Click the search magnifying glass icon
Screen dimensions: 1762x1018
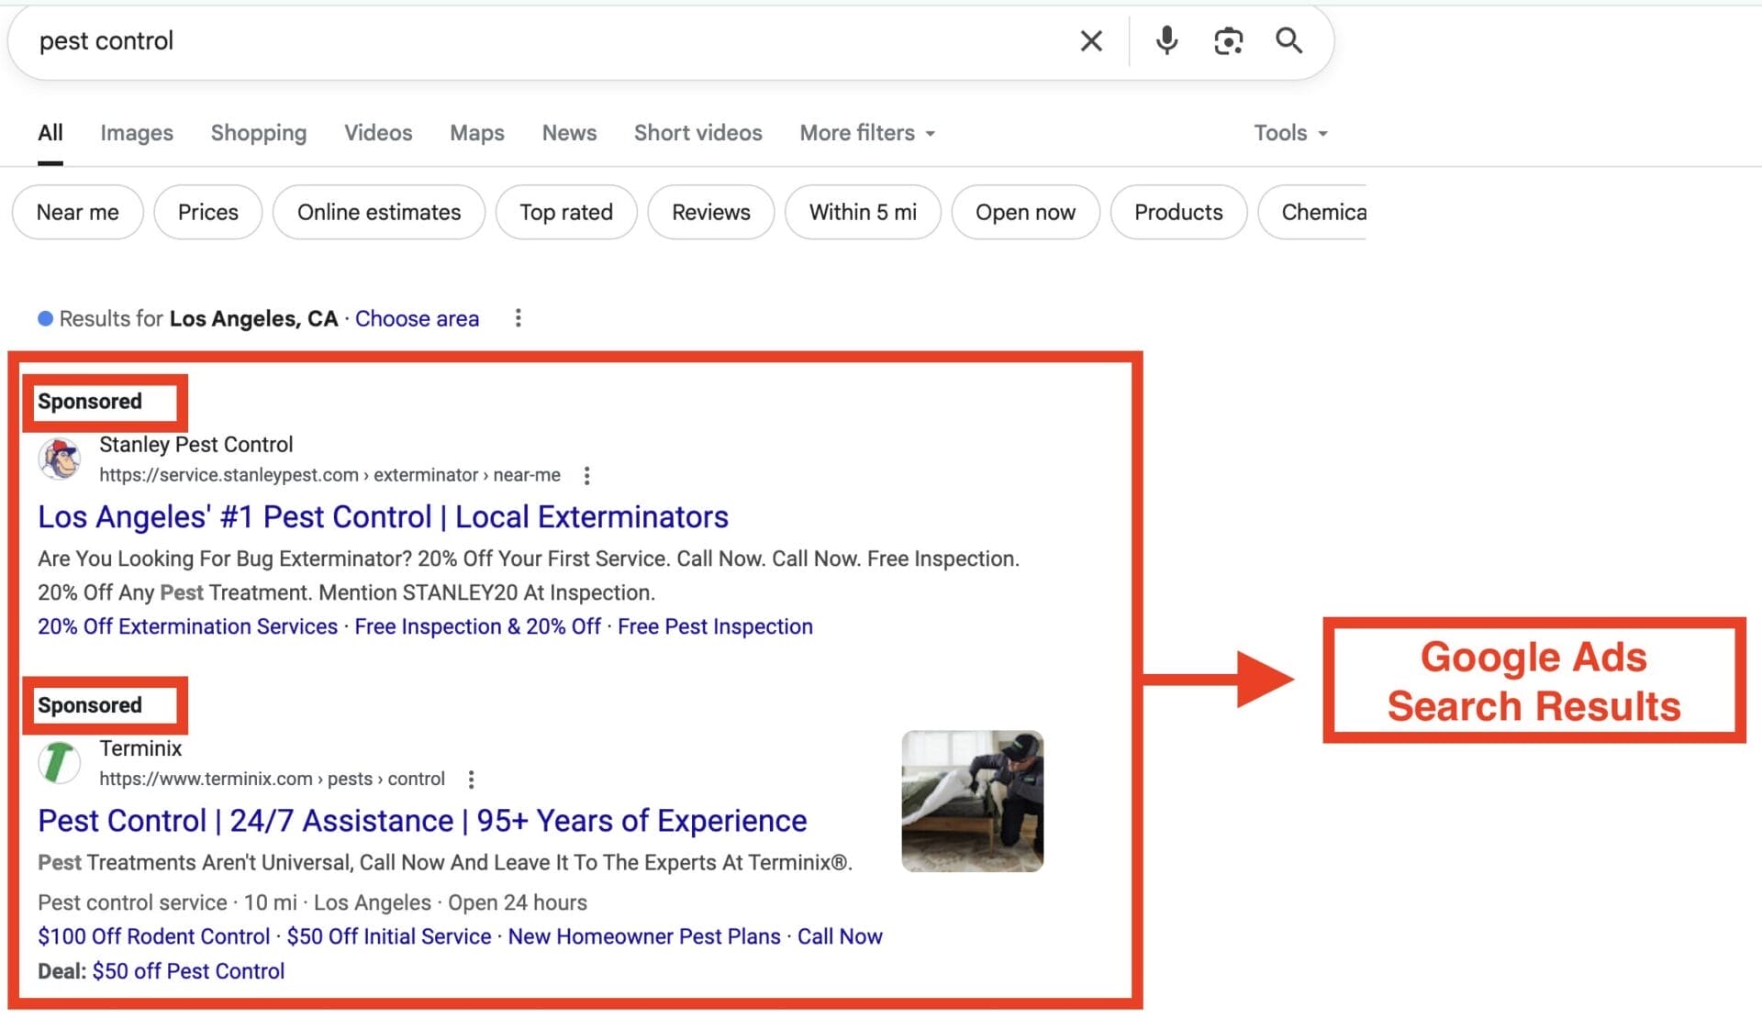tap(1289, 40)
